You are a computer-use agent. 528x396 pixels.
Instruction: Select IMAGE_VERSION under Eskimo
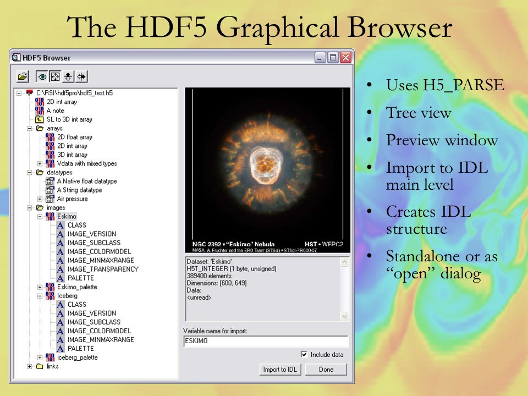[x=92, y=234]
